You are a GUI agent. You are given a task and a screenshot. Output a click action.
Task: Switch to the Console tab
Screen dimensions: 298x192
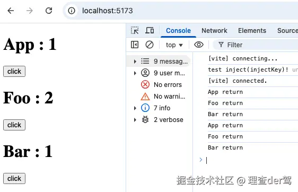(178, 31)
